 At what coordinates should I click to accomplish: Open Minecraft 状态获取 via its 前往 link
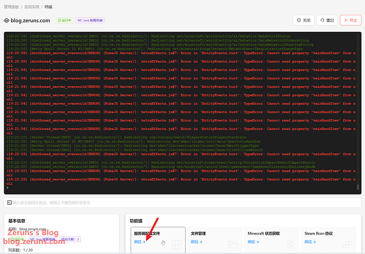[x=253, y=242]
